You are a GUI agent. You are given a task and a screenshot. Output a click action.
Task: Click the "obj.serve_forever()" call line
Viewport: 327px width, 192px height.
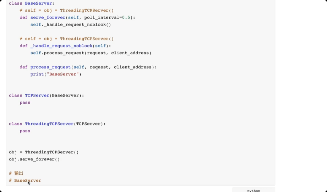pos(34,159)
